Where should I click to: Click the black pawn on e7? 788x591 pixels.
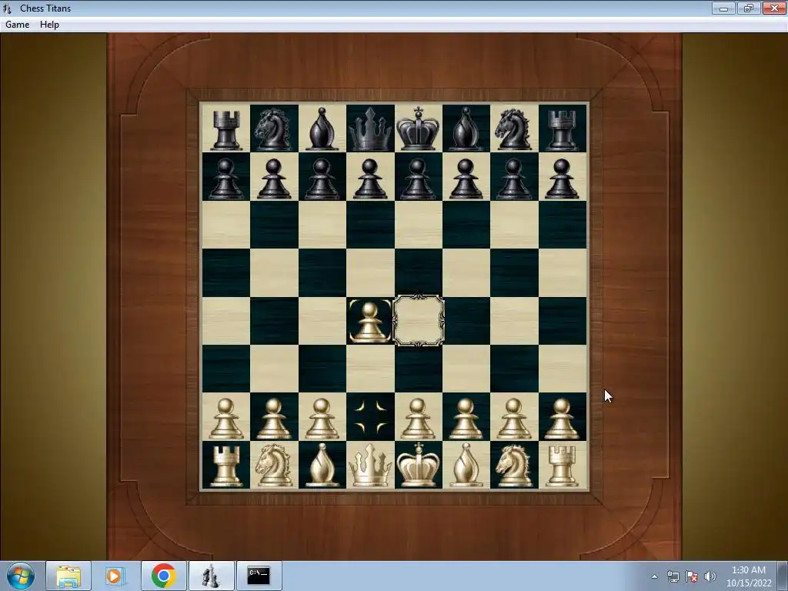(x=418, y=177)
